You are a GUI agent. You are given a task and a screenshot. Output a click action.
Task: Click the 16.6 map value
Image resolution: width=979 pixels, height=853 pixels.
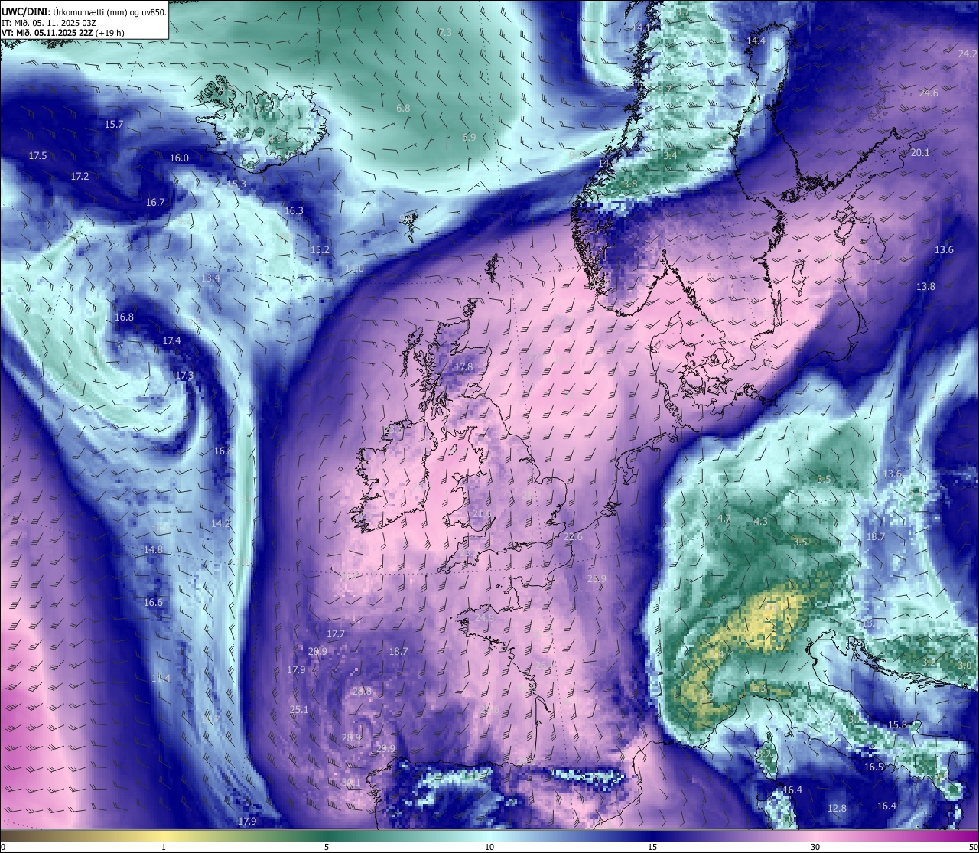pos(153,602)
